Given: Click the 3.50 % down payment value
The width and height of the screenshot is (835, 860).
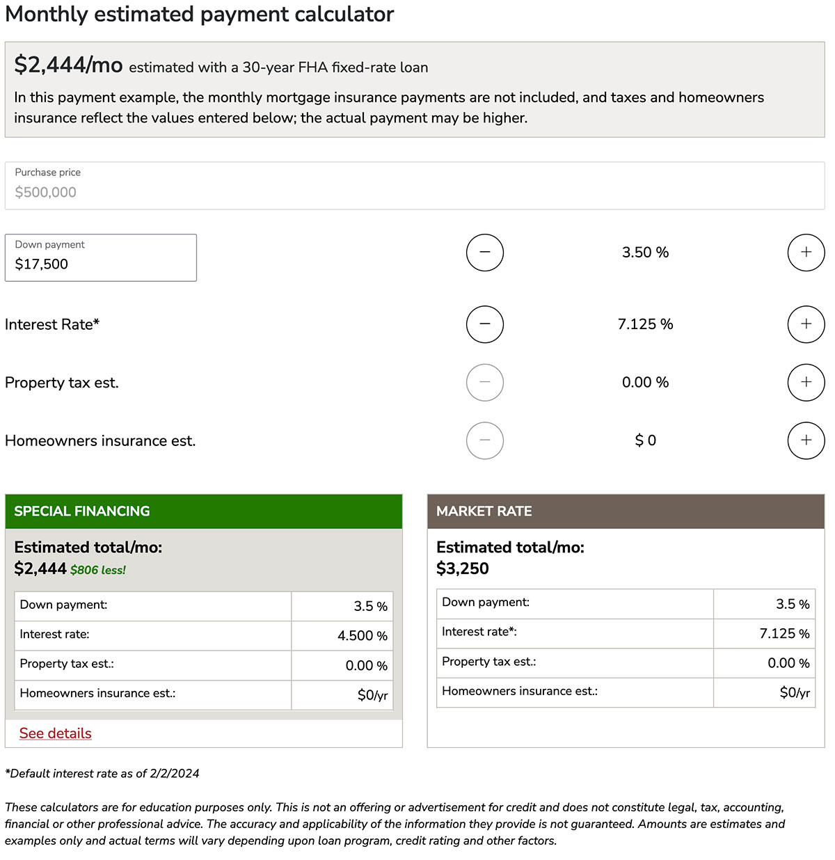Looking at the screenshot, I should 645,253.
